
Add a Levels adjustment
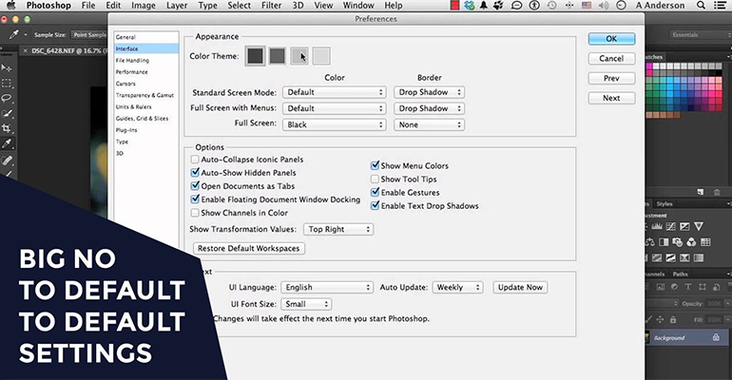(657, 226)
